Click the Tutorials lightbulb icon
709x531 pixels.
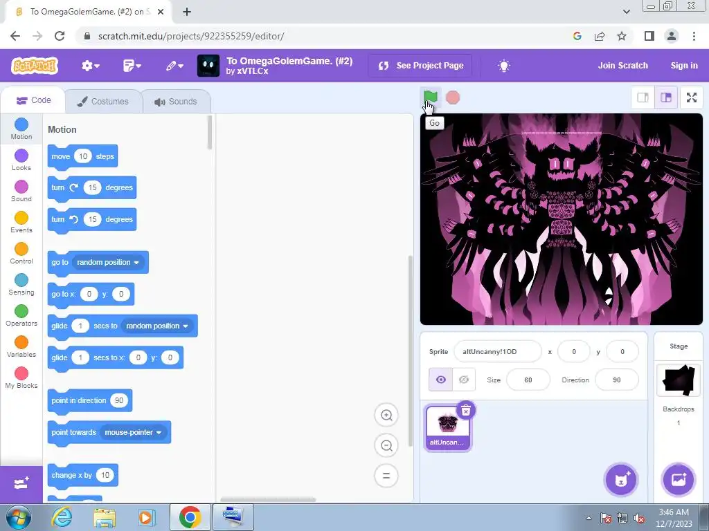[504, 66]
